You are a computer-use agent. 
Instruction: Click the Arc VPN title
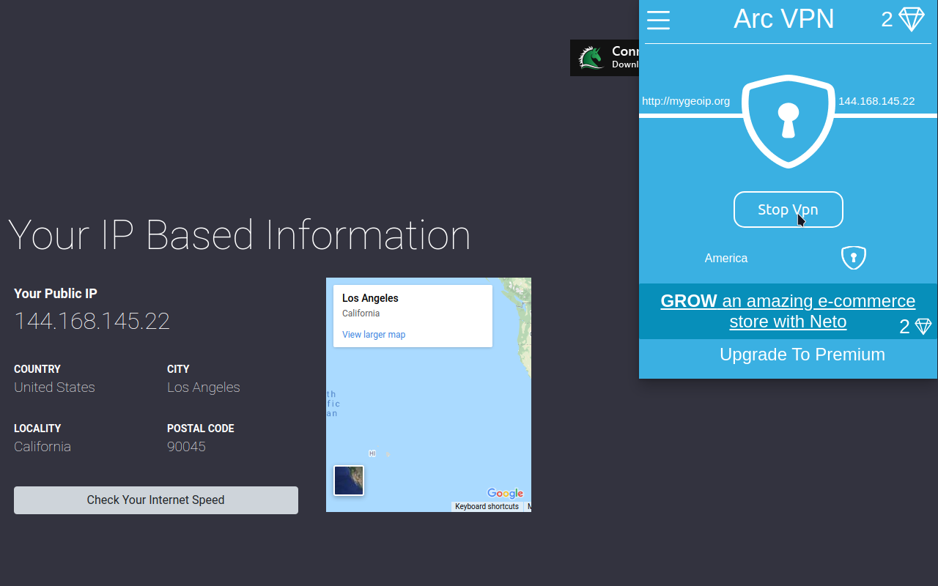[783, 19]
